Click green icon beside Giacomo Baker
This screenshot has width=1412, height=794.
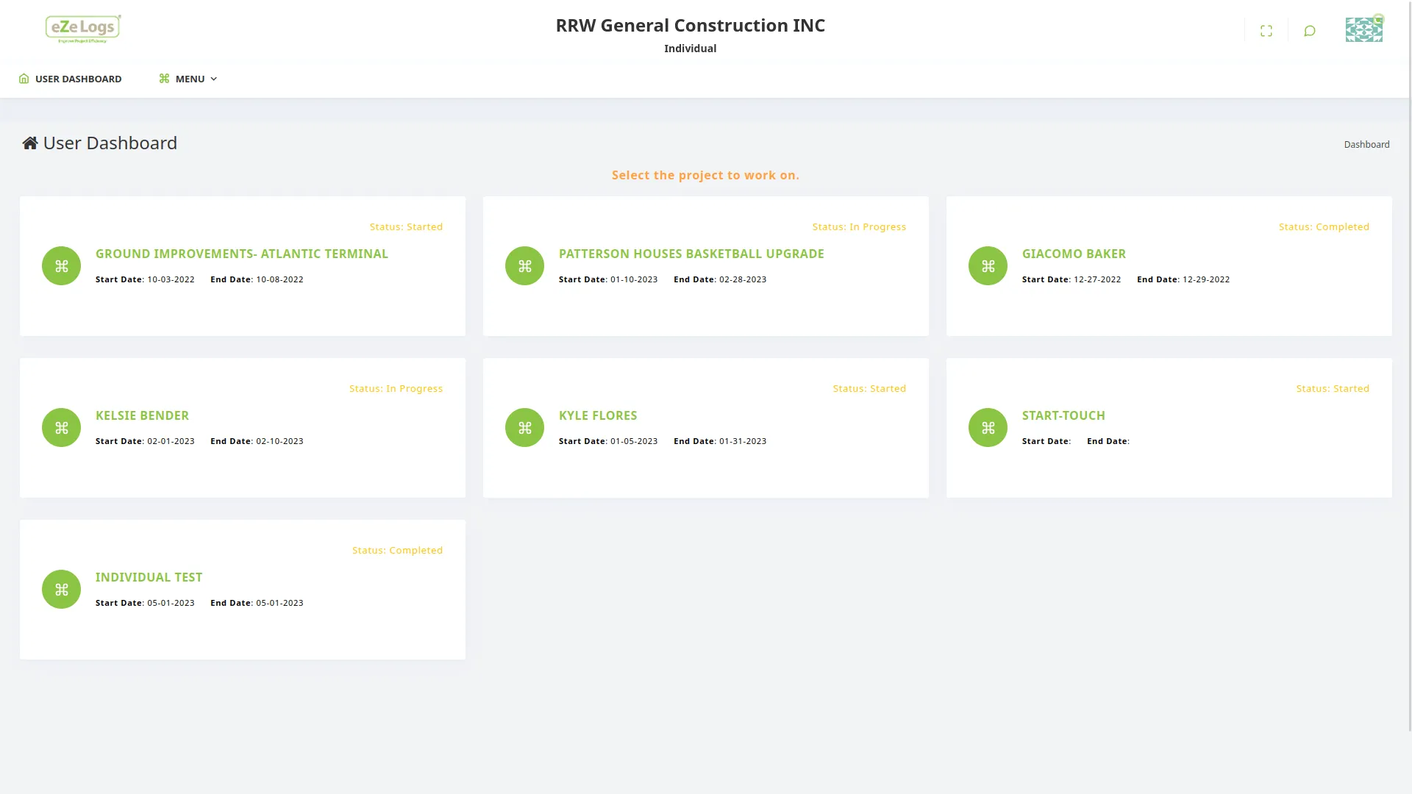[x=988, y=265]
